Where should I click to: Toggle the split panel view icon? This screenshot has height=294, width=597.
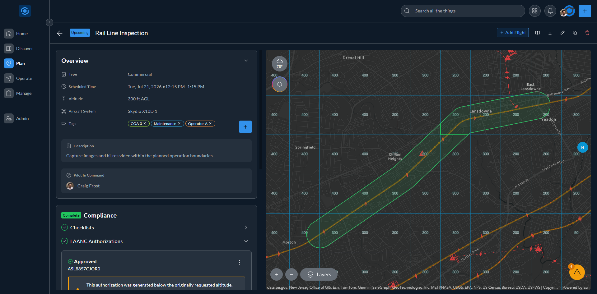(x=538, y=33)
